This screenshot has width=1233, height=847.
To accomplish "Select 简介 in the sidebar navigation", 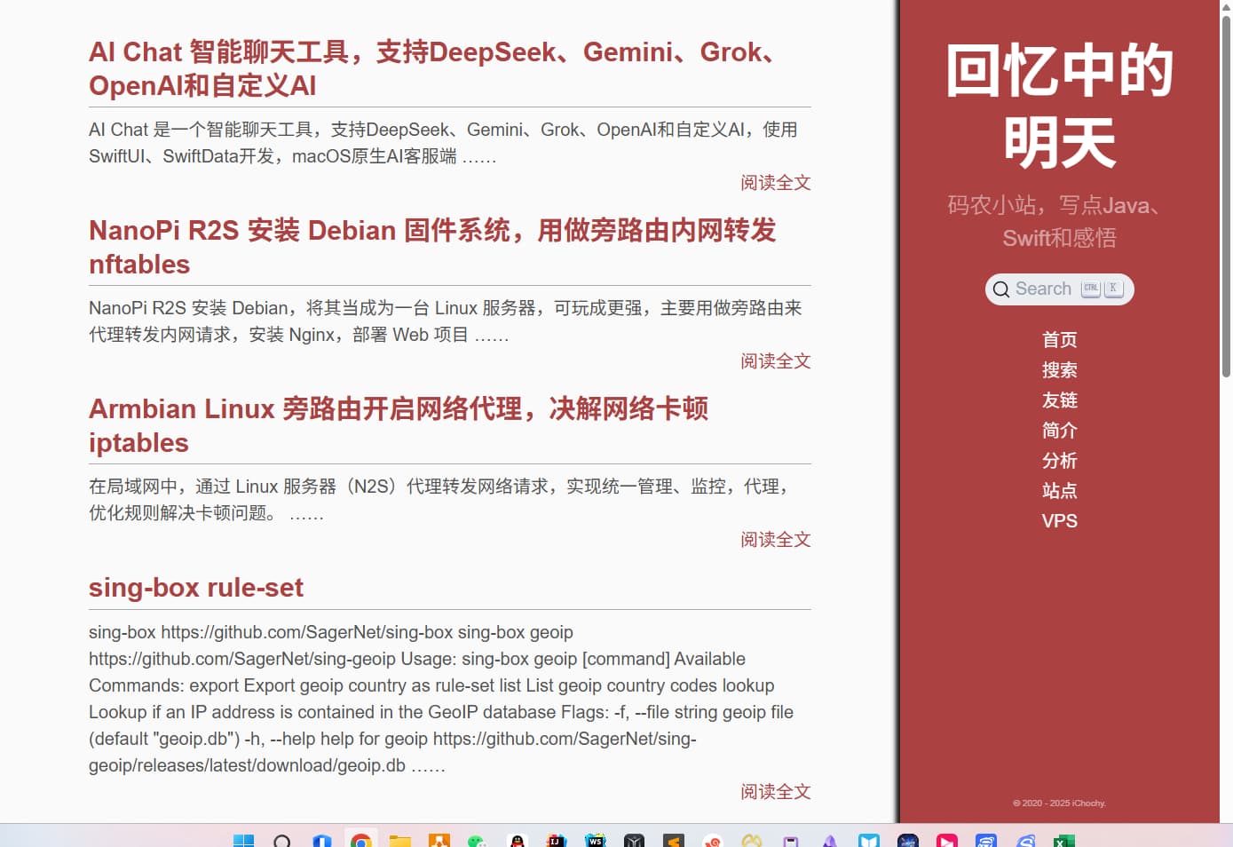I will click(1059, 431).
